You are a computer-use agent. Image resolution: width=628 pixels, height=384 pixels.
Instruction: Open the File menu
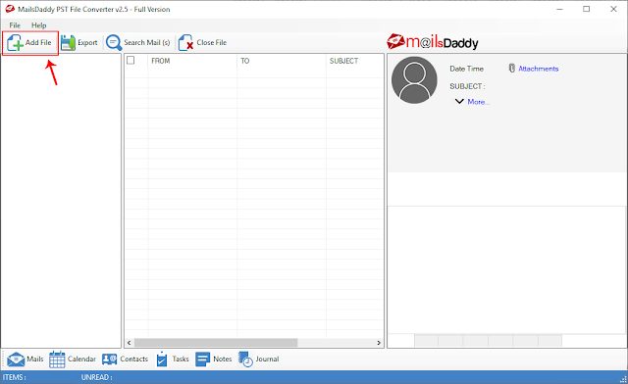point(15,25)
